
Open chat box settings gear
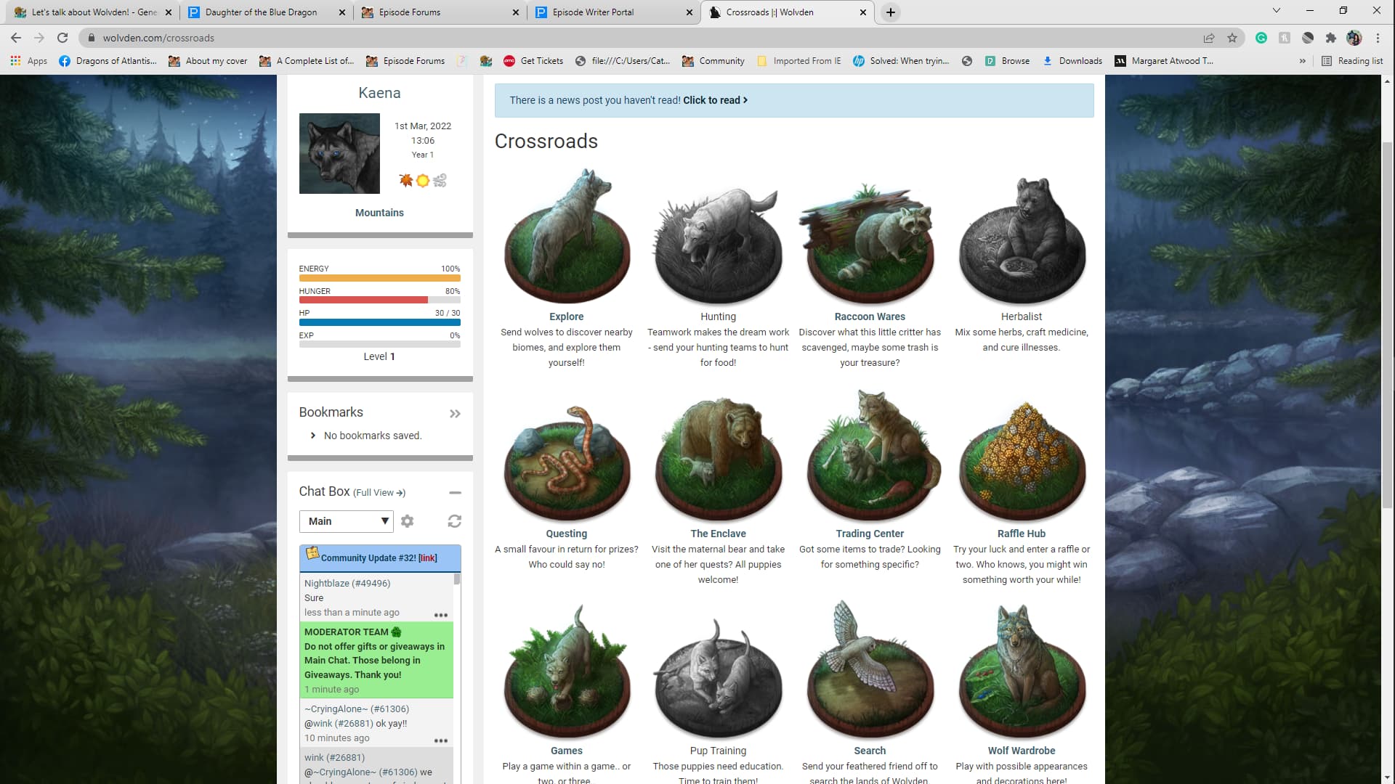pos(408,521)
